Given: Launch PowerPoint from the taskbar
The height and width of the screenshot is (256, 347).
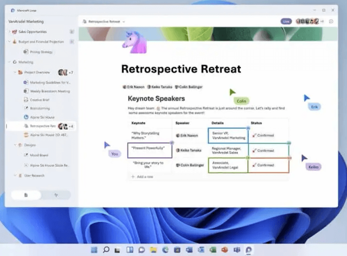Looking at the screenshot, I should pos(225,250).
